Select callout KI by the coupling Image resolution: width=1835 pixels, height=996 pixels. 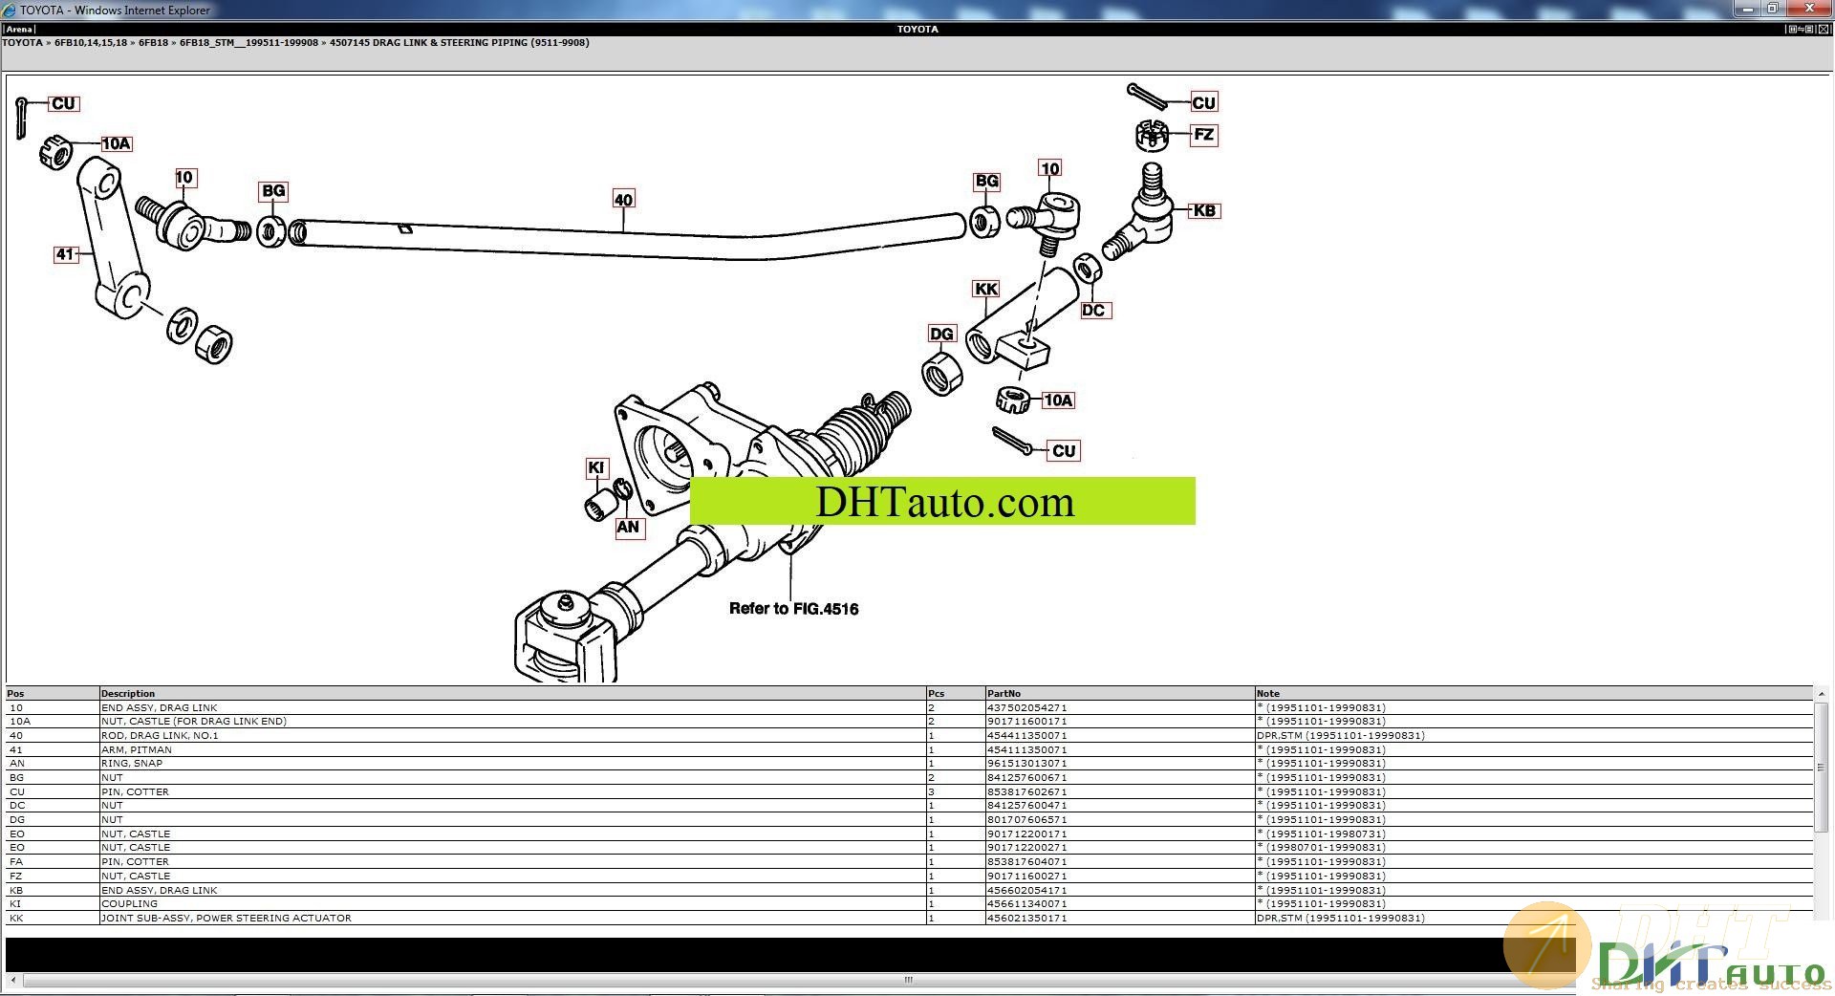click(596, 467)
